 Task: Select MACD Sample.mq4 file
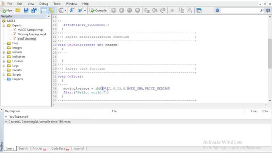pos(30,30)
